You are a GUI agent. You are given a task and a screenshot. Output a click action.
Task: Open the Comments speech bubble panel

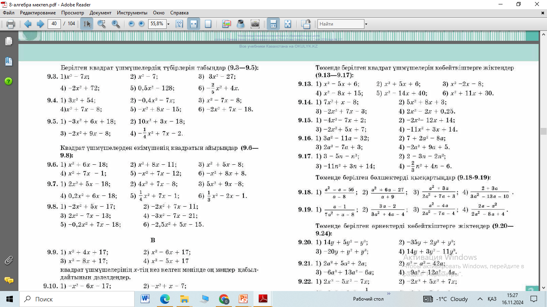point(9,280)
